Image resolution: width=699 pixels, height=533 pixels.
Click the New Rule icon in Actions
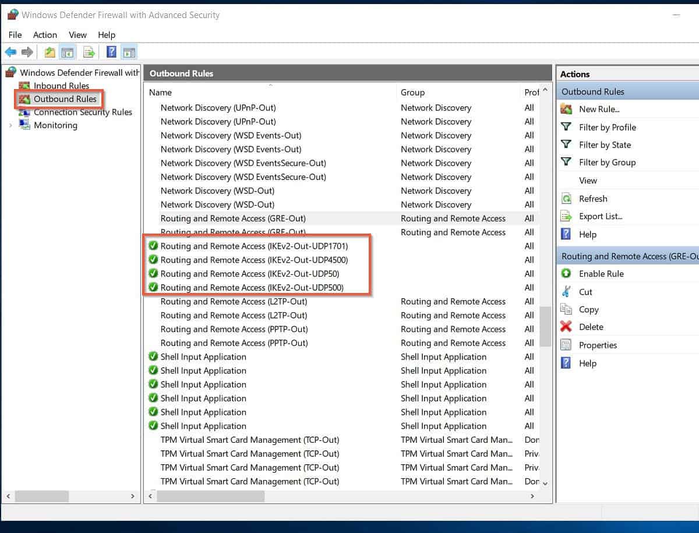pos(566,109)
